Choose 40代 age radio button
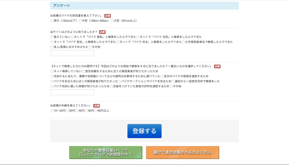 pos(77,111)
